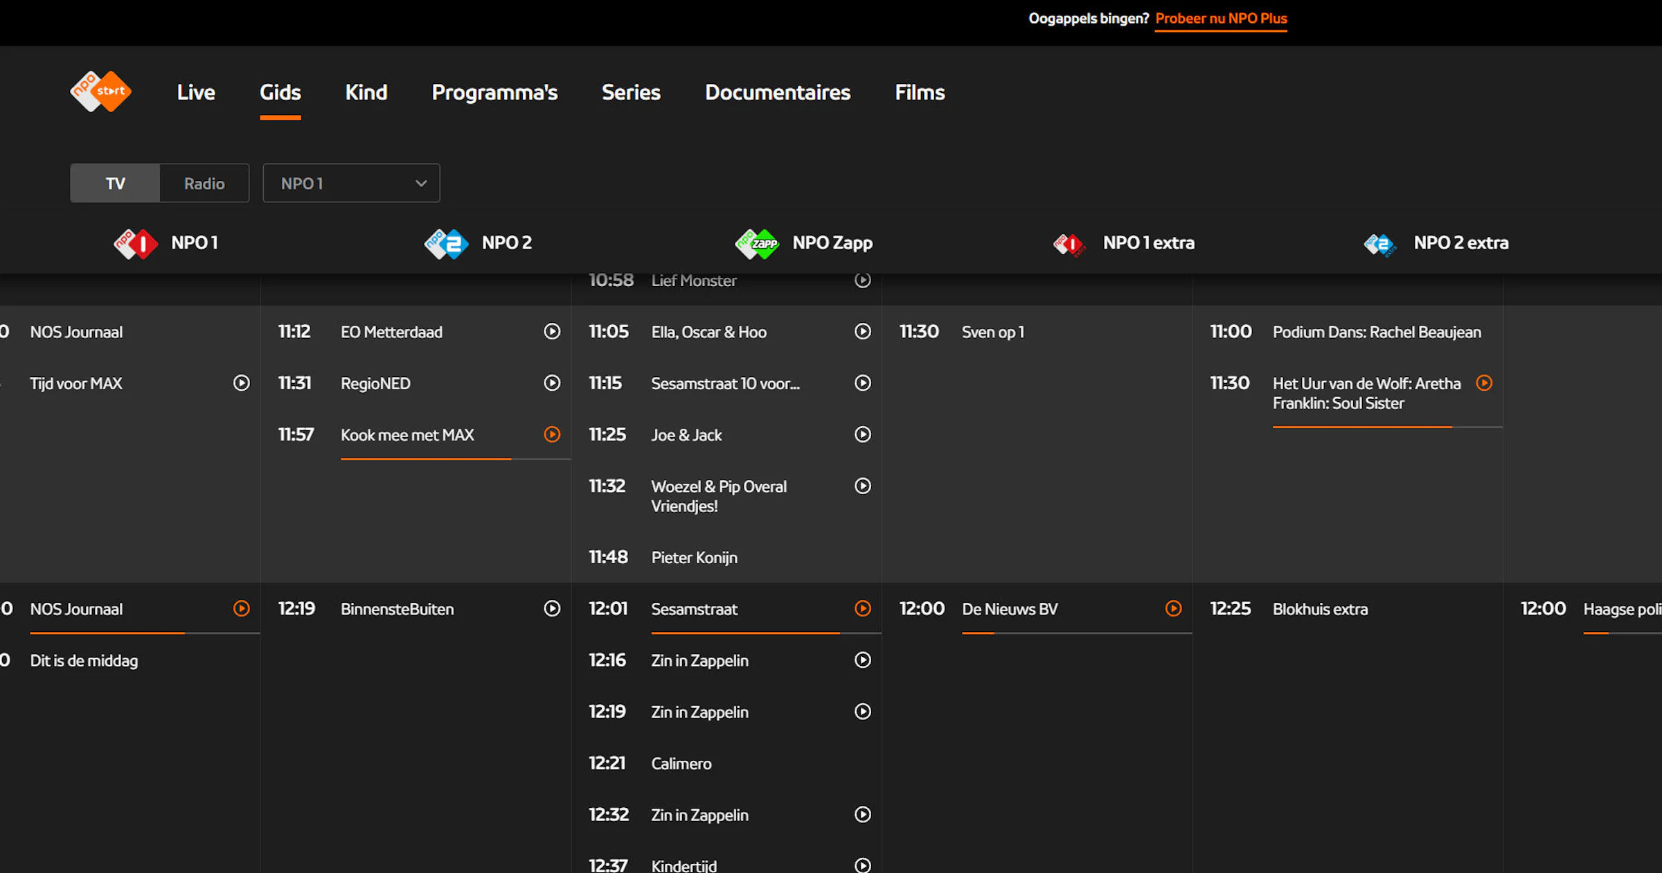Play NOS Journaal live at noon
Viewport: 1662px width, 873px height.
(241, 609)
